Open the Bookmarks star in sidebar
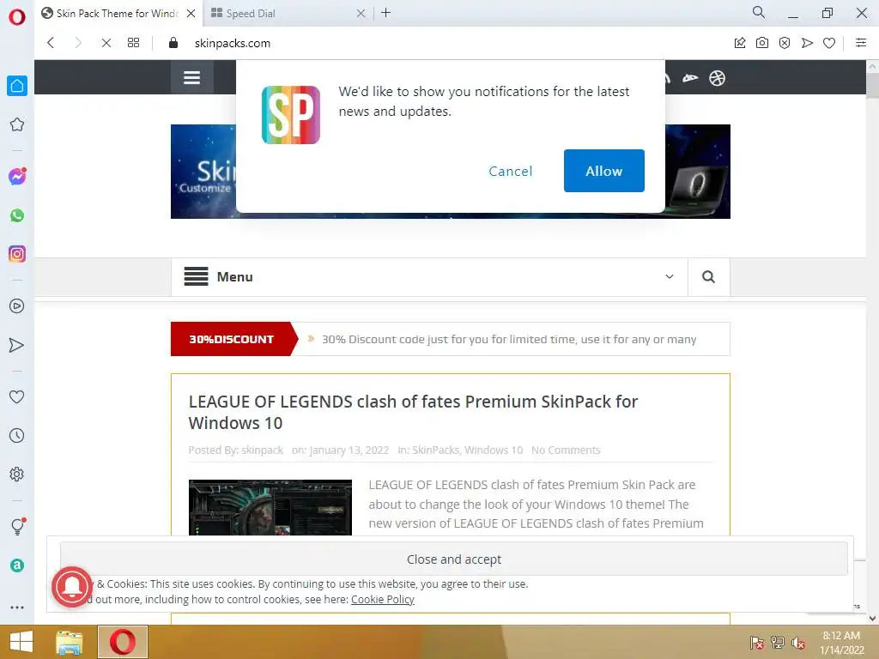Viewport: 879px width, 659px height. pos(17,124)
